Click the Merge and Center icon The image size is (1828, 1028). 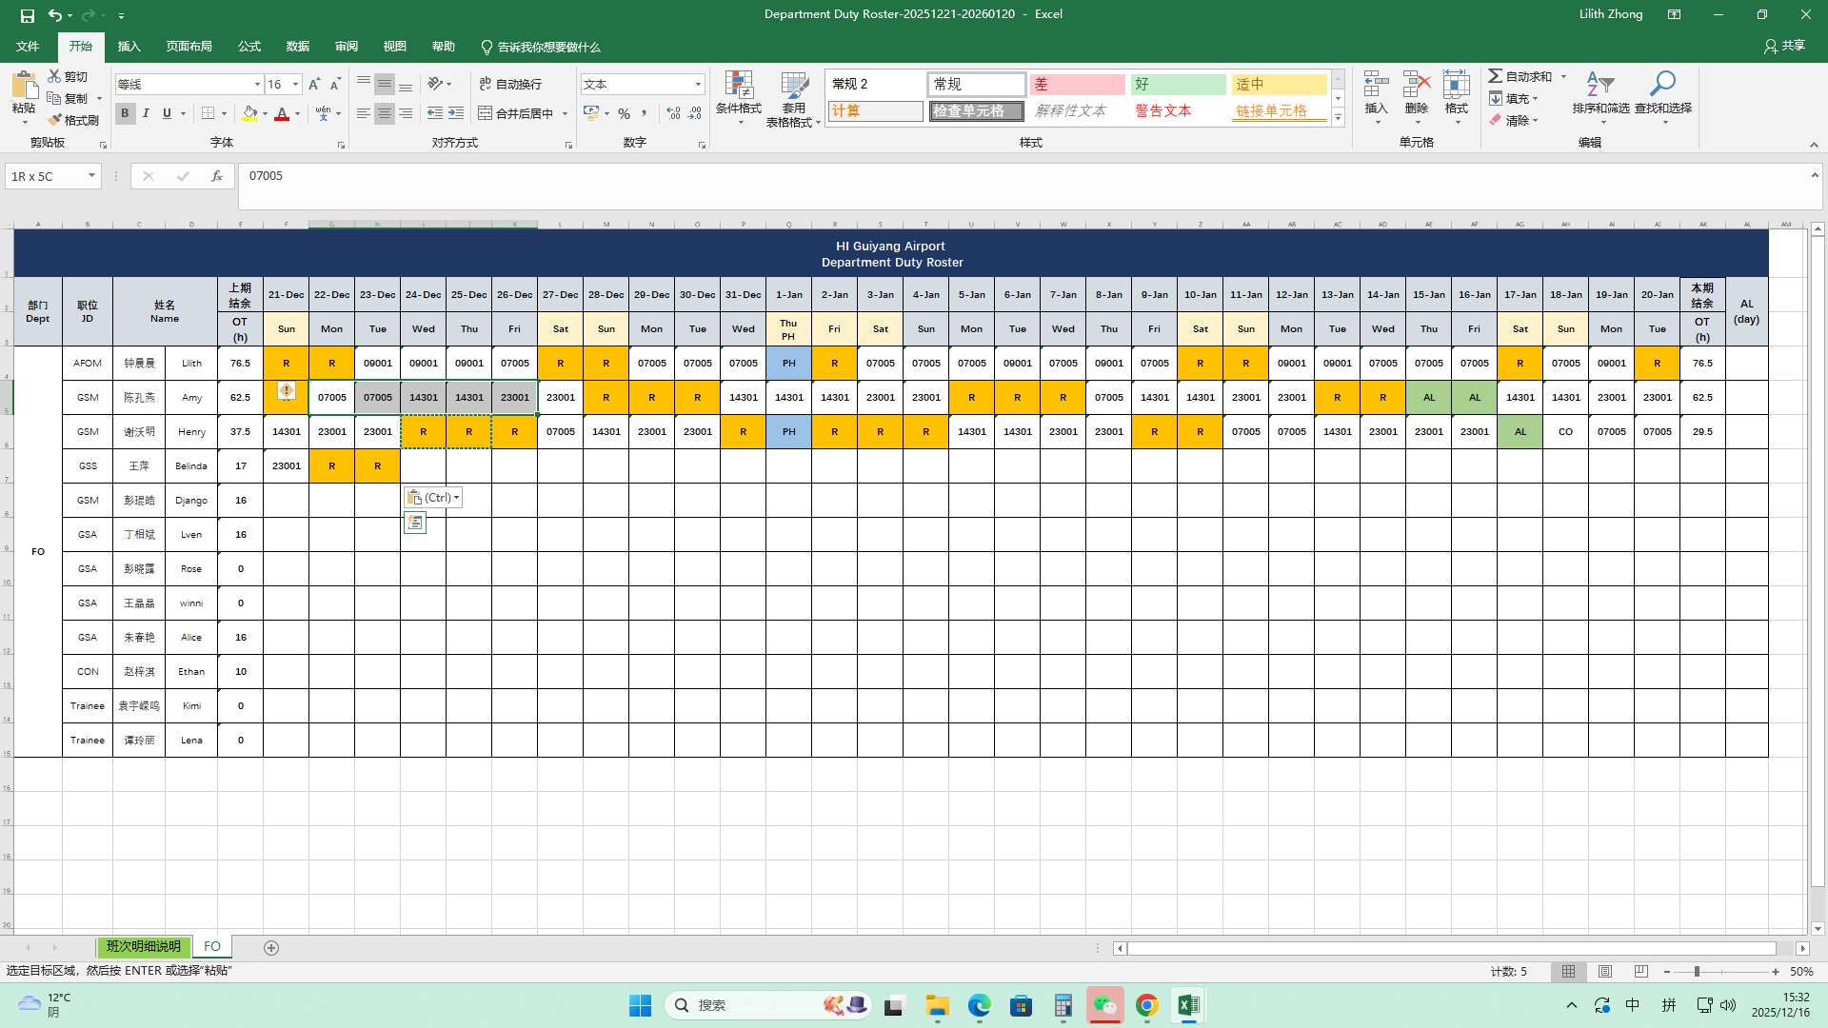coord(486,113)
